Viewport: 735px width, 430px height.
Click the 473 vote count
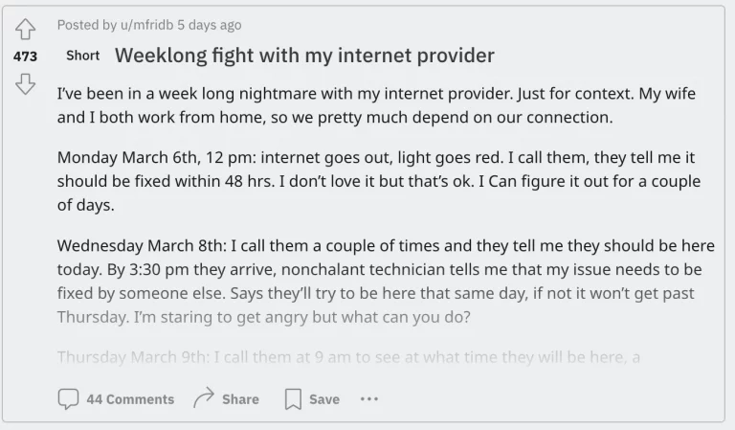tap(25, 57)
